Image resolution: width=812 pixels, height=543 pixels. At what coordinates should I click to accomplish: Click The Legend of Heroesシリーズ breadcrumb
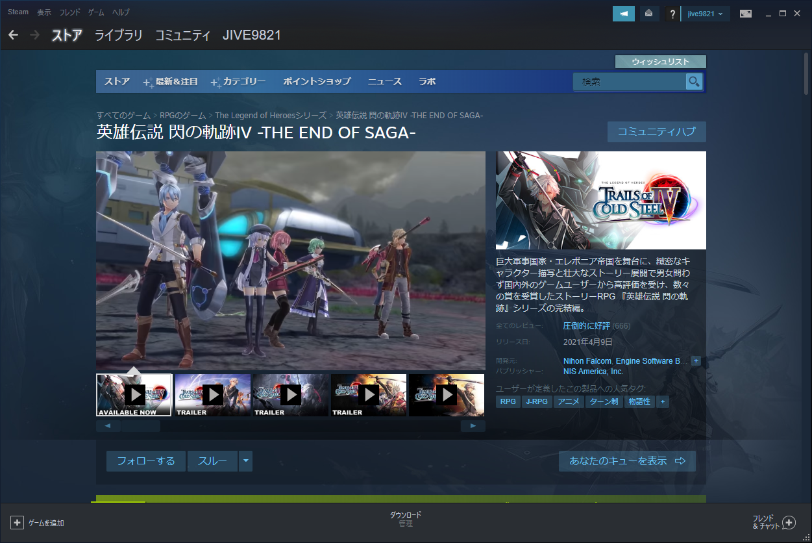[271, 116]
